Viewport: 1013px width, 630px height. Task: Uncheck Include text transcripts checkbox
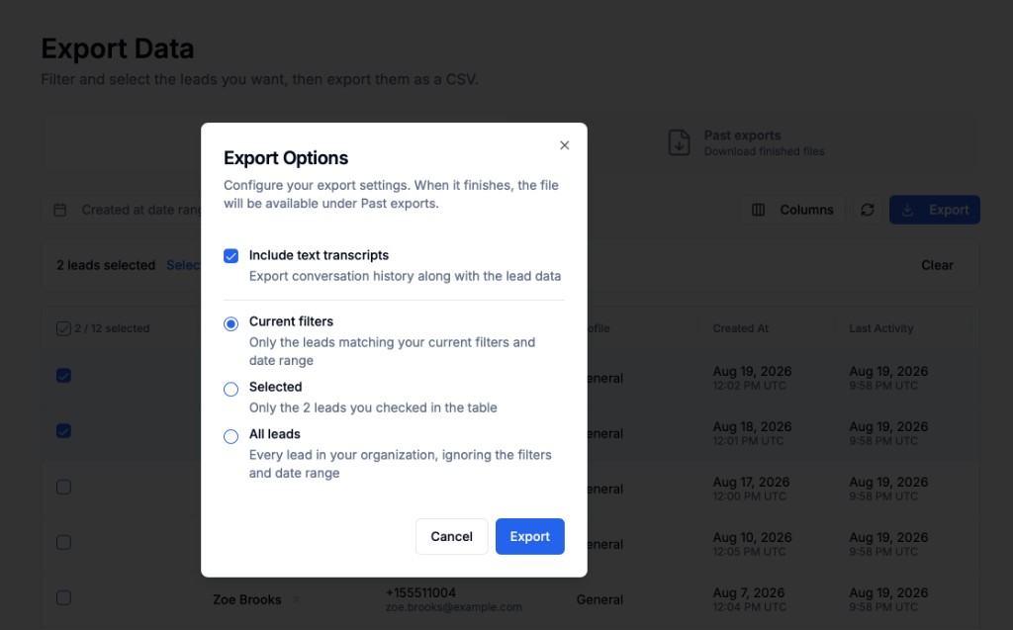(x=230, y=256)
